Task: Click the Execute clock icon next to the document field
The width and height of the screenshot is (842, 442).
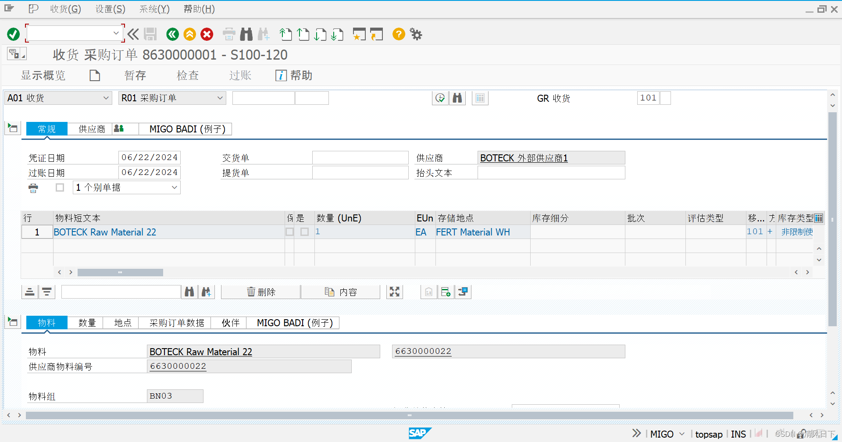Action: point(440,98)
